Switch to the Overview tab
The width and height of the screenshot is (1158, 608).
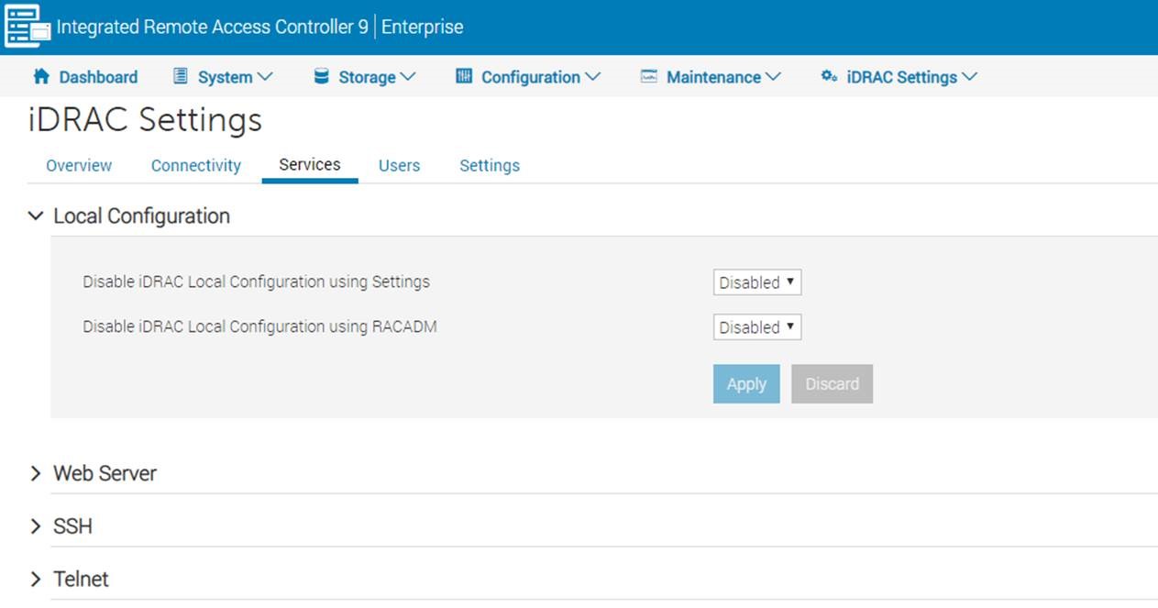point(79,166)
